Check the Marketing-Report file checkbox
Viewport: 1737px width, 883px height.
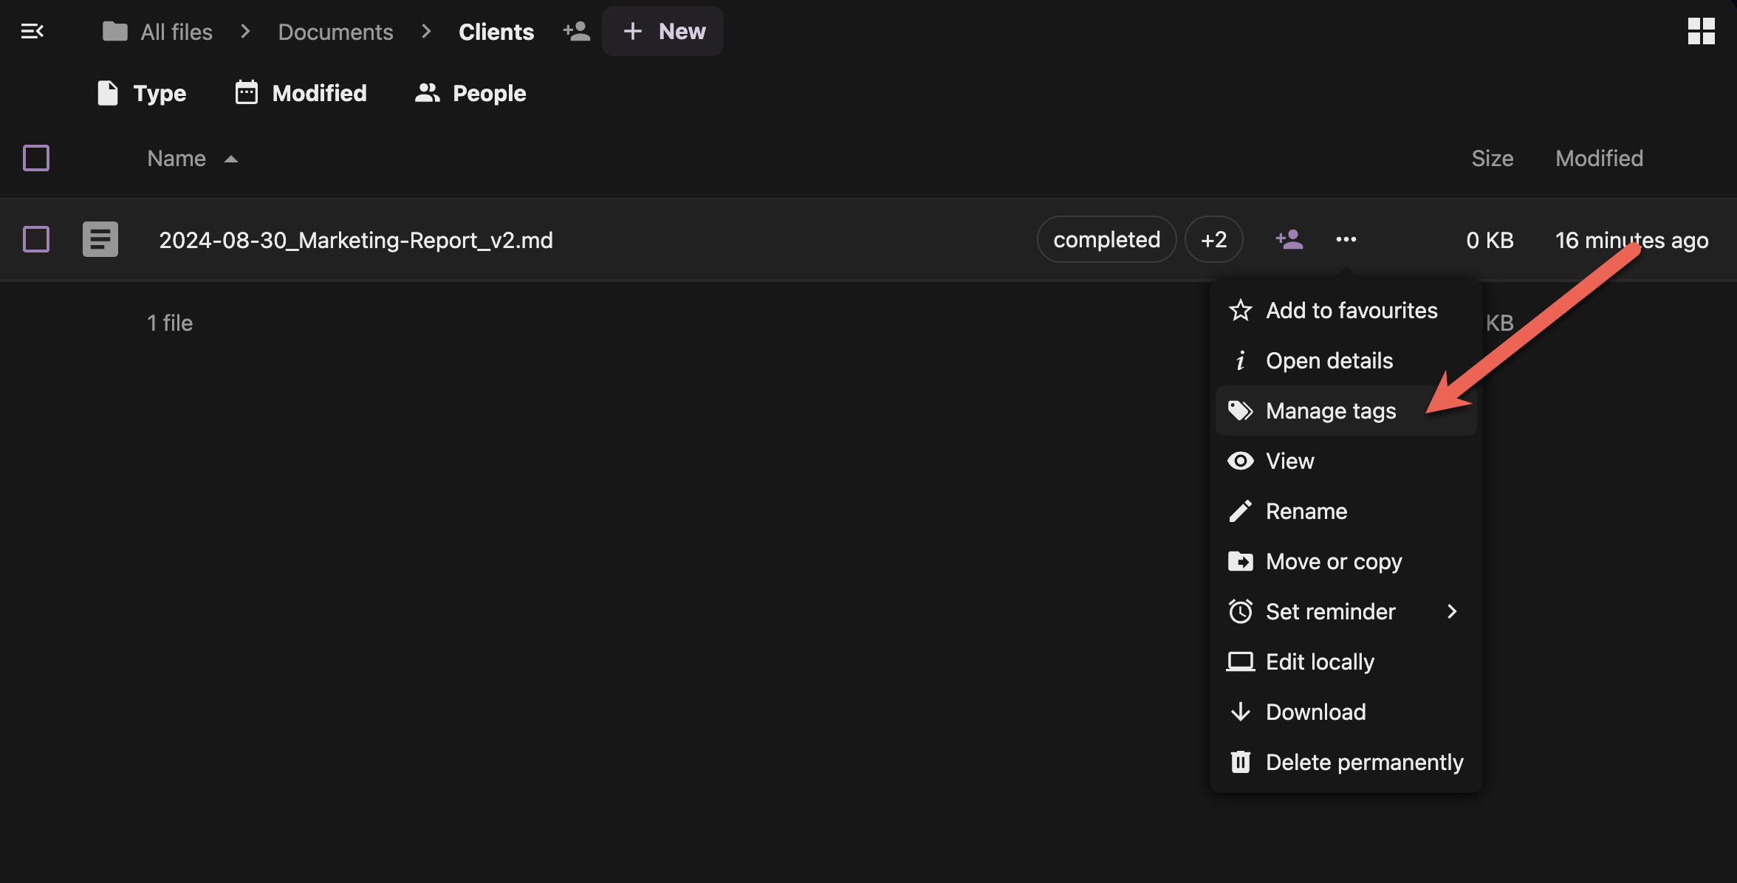pos(36,239)
